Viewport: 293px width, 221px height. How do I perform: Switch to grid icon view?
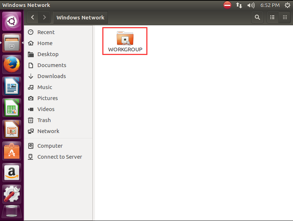click(x=285, y=17)
